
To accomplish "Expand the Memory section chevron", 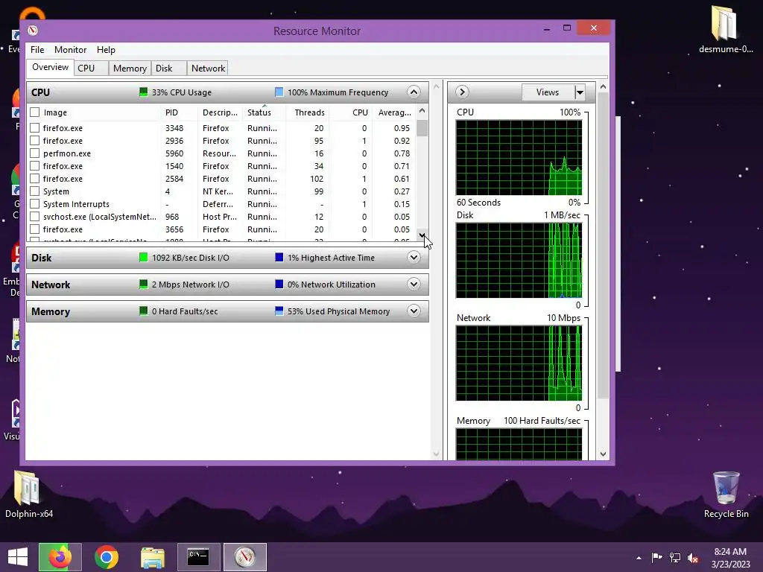I will [x=414, y=311].
